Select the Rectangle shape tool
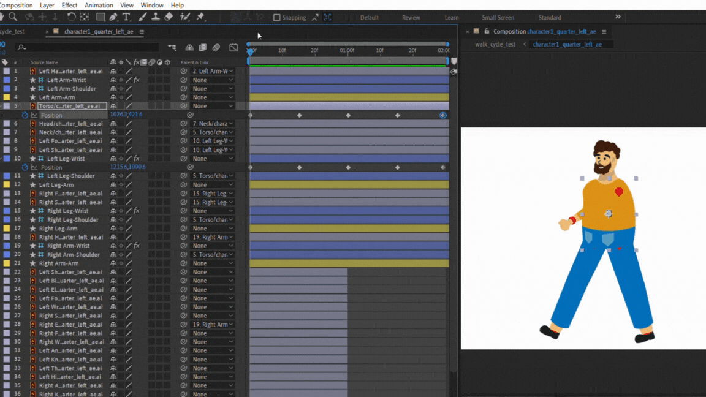The width and height of the screenshot is (706, 397). pos(101,17)
